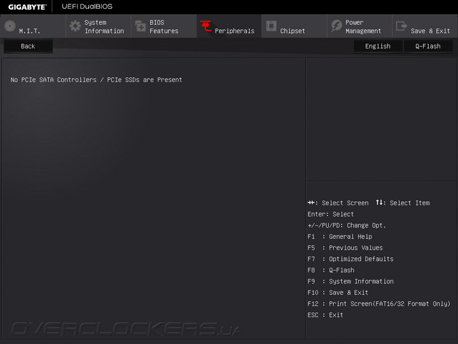Open the English language selector
Image resolution: width=458 pixels, height=344 pixels.
378,47
